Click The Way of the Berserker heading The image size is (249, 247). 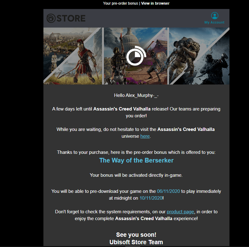tap(136, 160)
